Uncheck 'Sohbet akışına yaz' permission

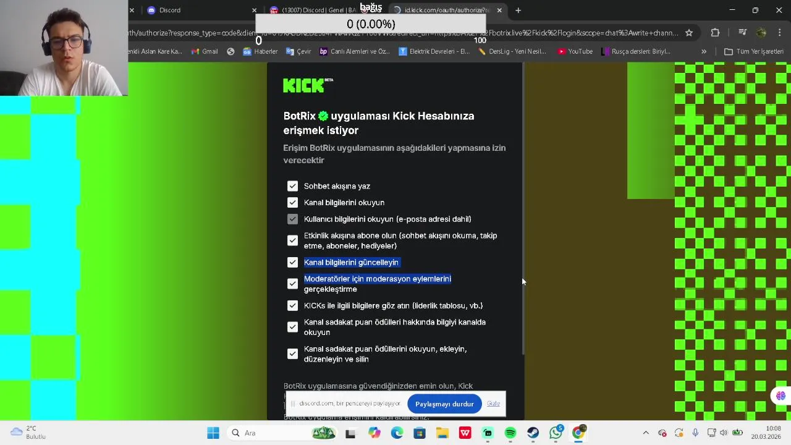[x=292, y=186]
